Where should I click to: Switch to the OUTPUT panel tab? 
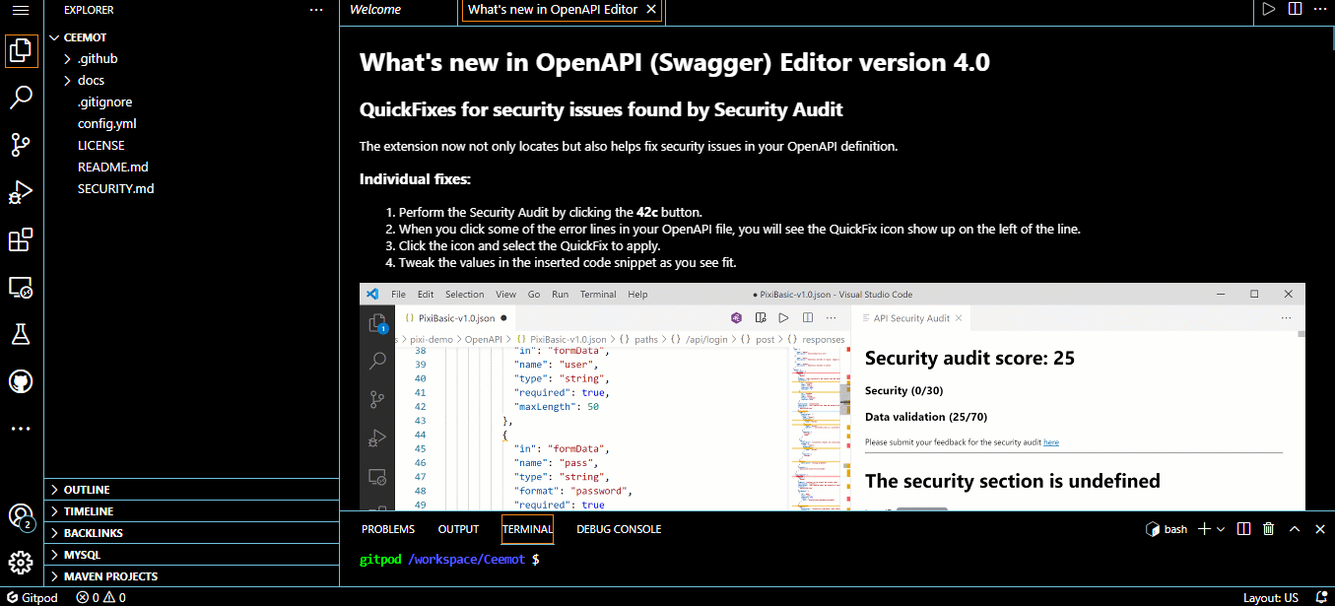click(458, 529)
